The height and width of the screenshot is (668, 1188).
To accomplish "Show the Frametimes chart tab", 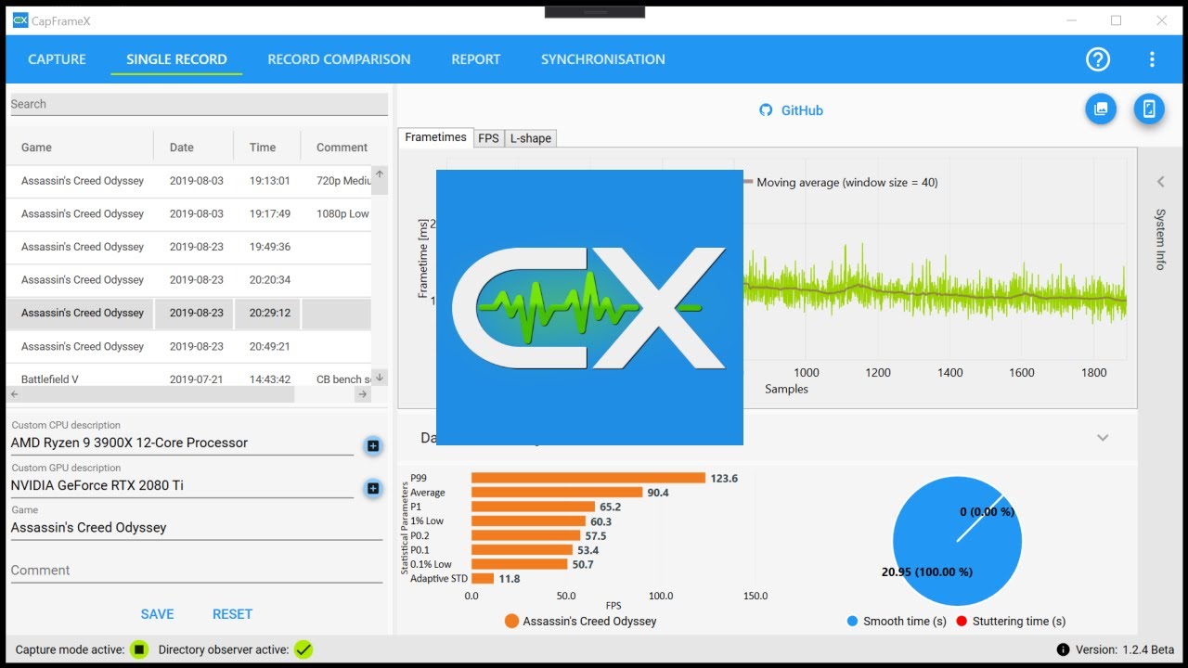I will [436, 137].
